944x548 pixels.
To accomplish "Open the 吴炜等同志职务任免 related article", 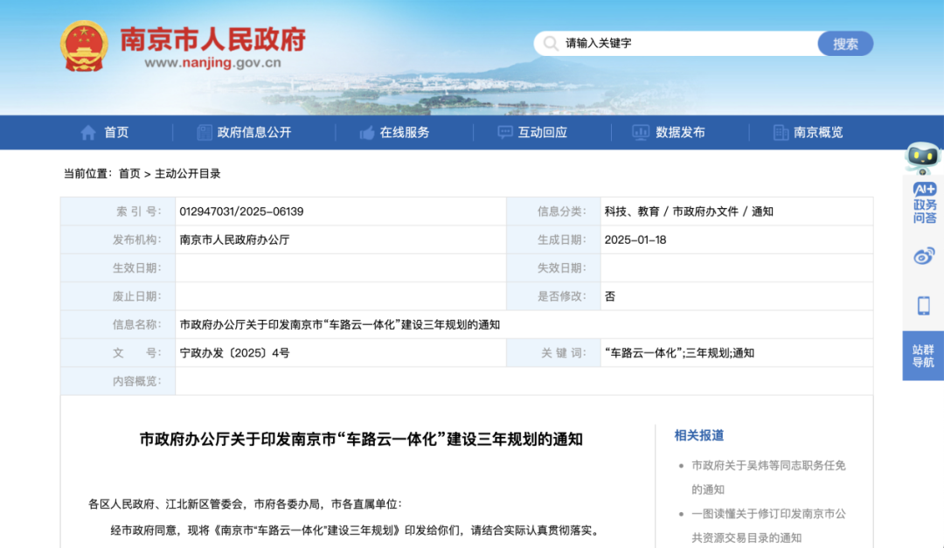I will click(767, 466).
